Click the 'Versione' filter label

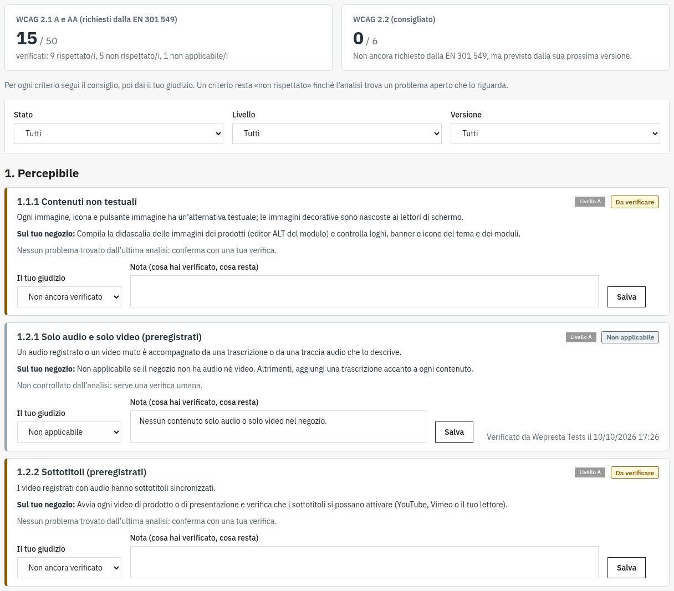[x=466, y=115]
